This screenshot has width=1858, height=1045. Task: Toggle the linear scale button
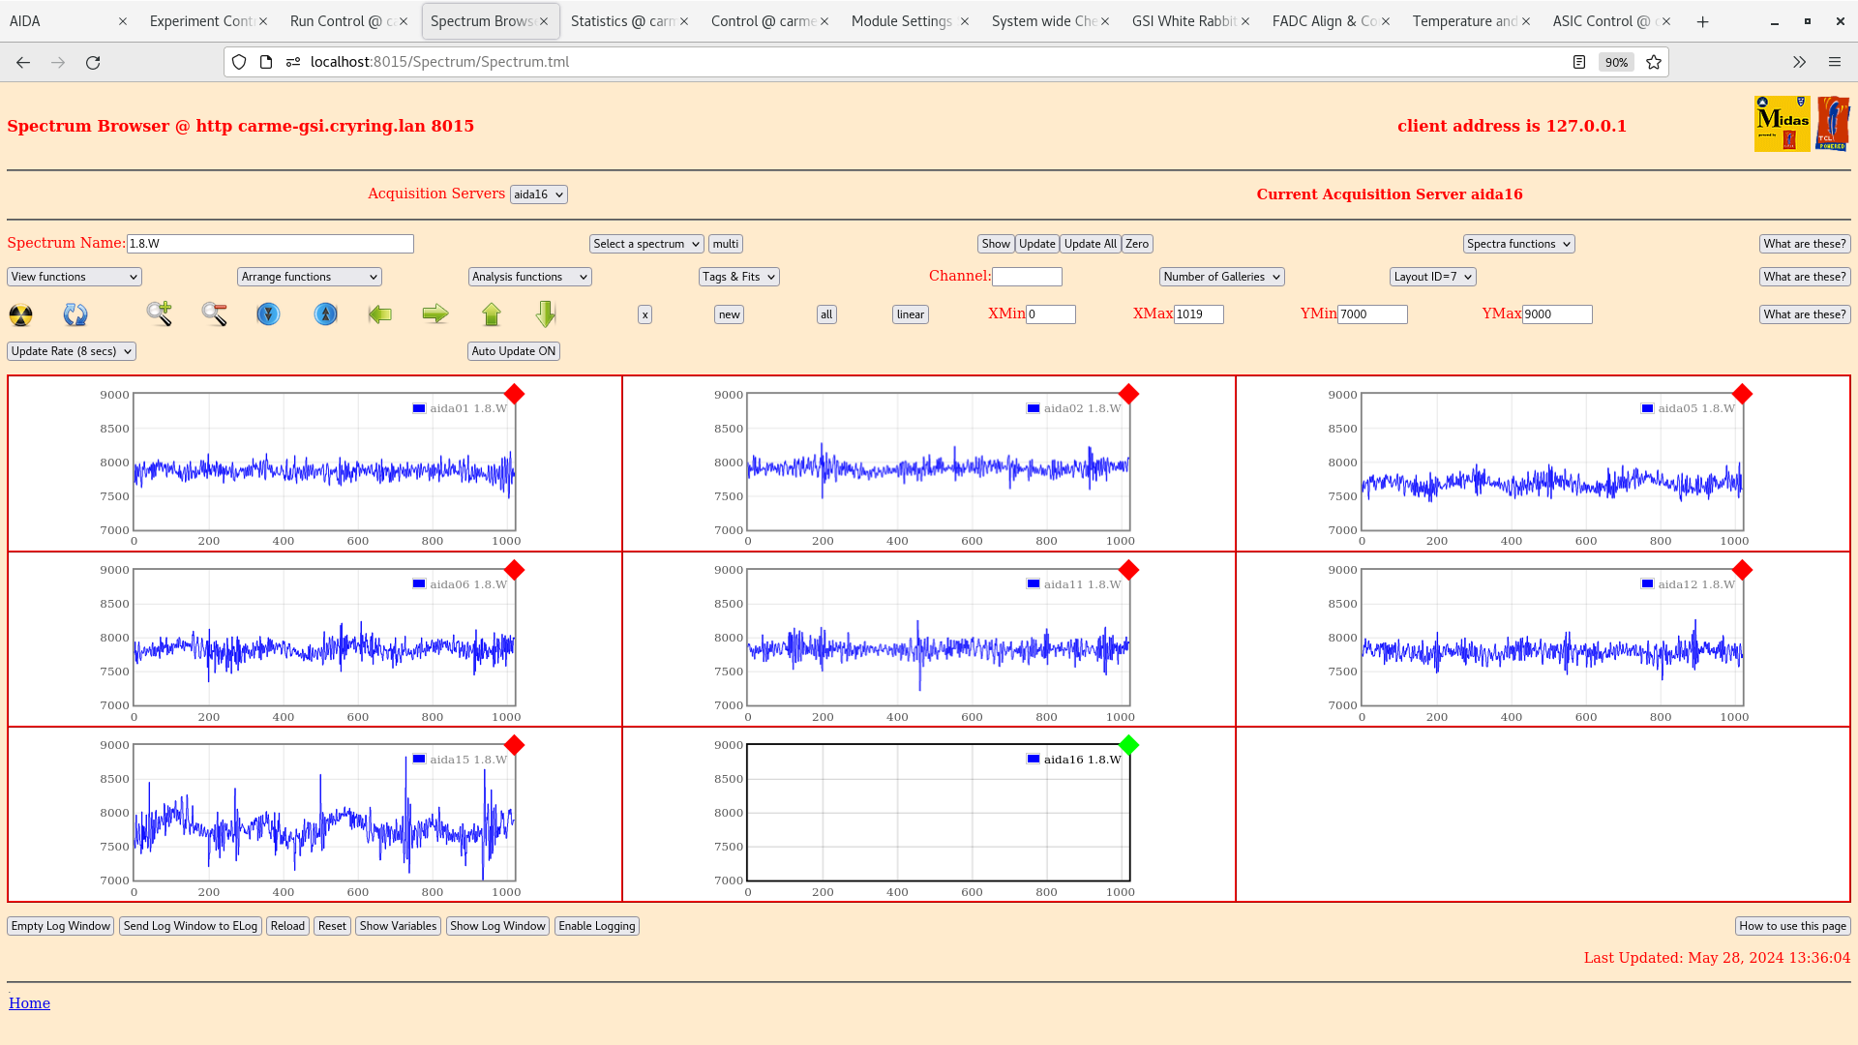coord(909,314)
